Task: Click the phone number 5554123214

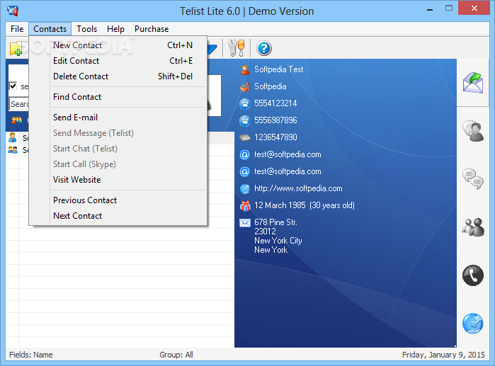Action: coord(275,103)
